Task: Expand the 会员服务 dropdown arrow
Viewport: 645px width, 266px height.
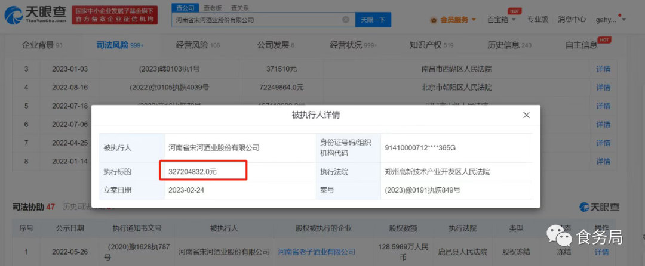Action: click(x=474, y=20)
